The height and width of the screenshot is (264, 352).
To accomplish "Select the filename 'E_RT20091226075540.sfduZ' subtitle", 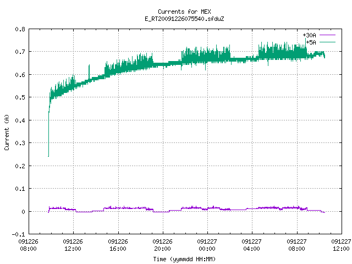I will click(184, 19).
